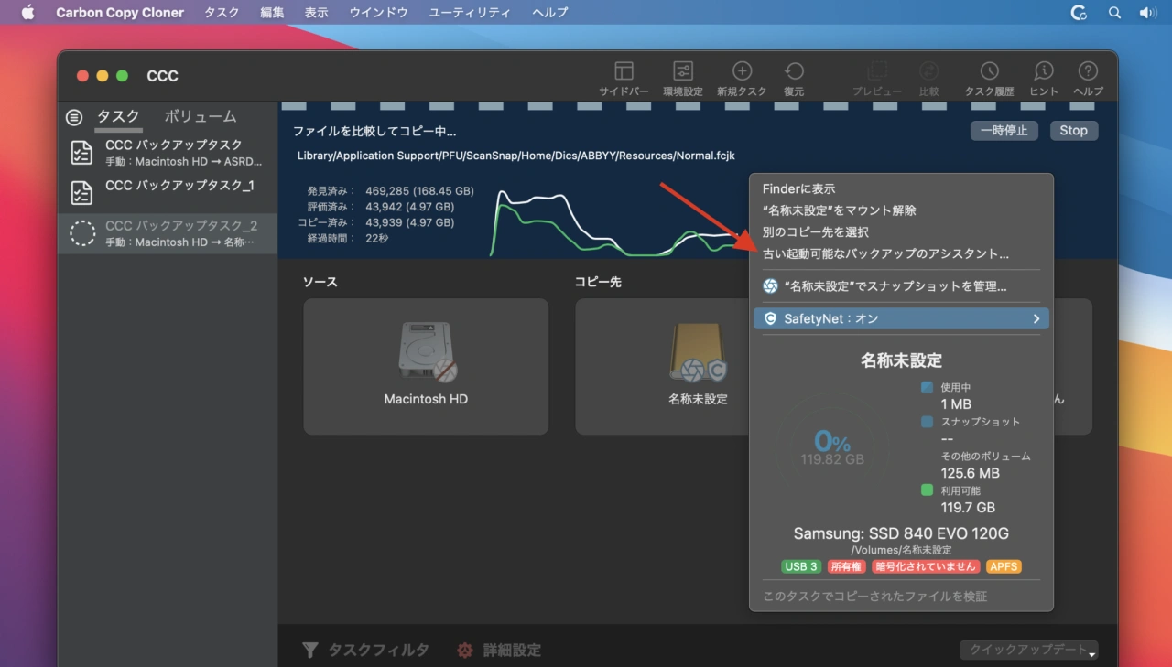Click the タスクフィルタ label
This screenshot has height=667, width=1172.
tap(379, 650)
